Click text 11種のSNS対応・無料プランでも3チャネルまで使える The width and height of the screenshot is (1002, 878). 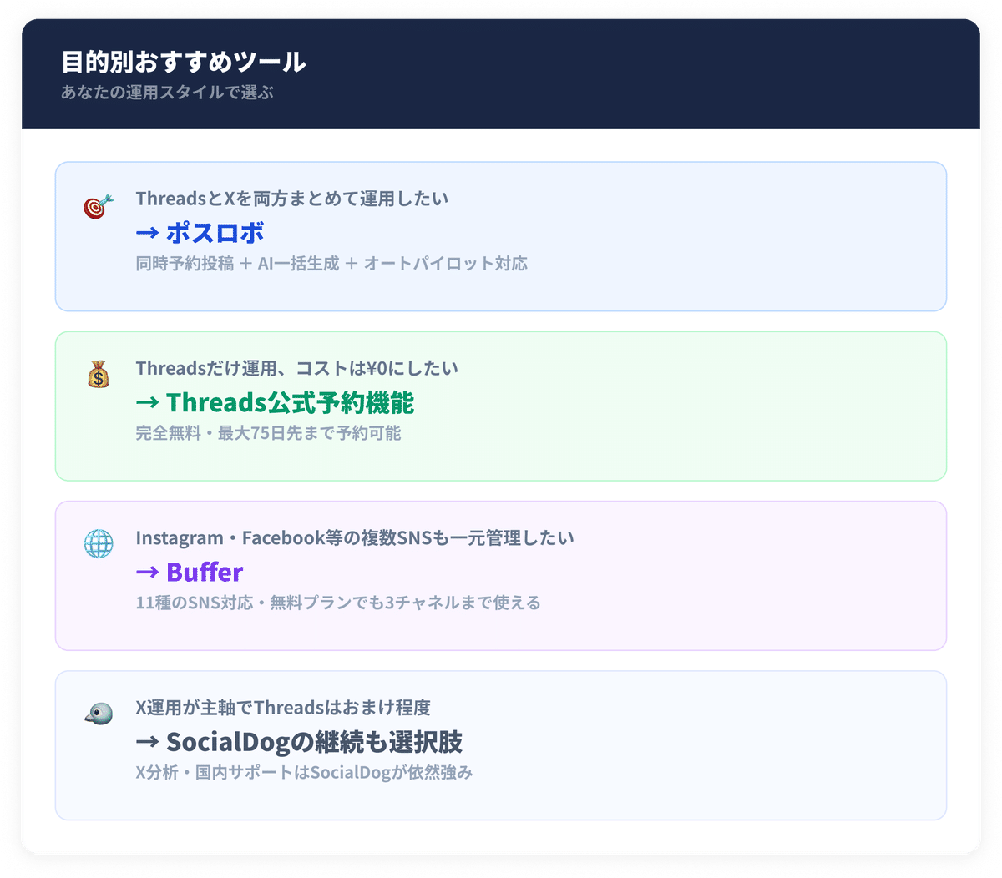tap(338, 603)
